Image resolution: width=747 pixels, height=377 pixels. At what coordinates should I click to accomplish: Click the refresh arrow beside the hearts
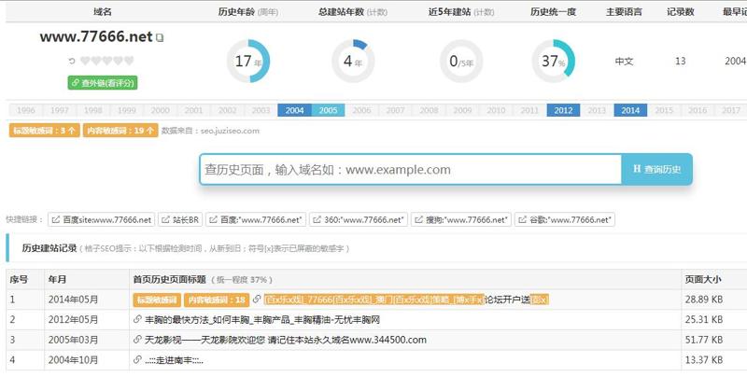72,61
